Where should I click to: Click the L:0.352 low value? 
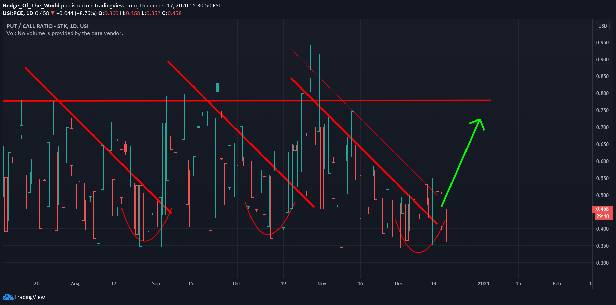(x=151, y=13)
